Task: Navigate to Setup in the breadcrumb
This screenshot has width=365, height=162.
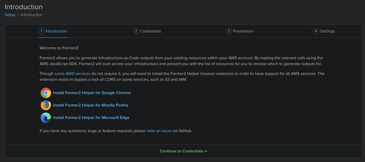Action: pos(10,15)
